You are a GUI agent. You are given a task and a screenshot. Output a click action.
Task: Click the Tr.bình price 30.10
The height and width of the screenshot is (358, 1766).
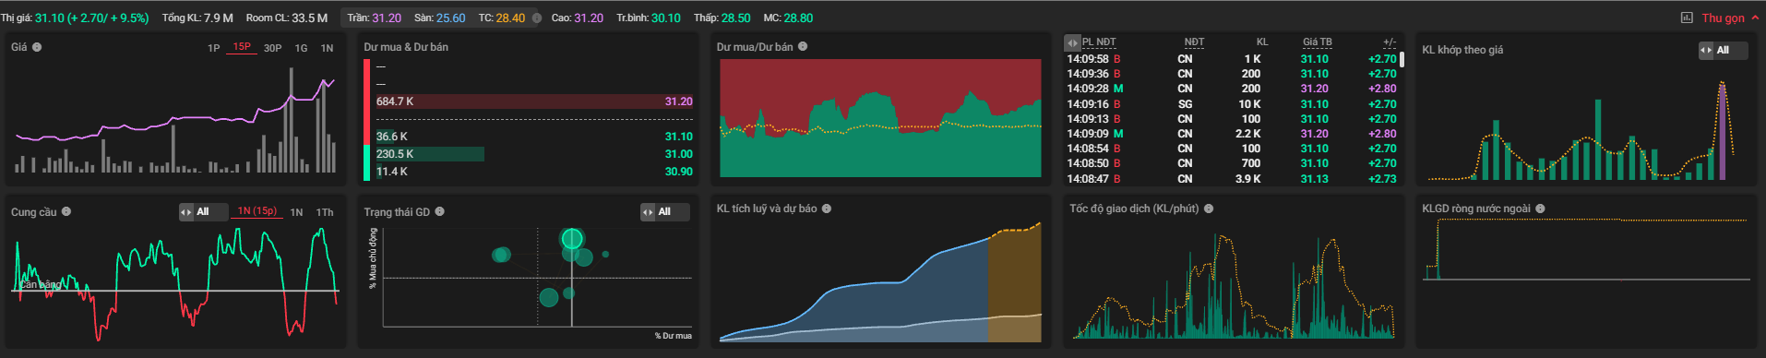pyautogui.click(x=666, y=18)
